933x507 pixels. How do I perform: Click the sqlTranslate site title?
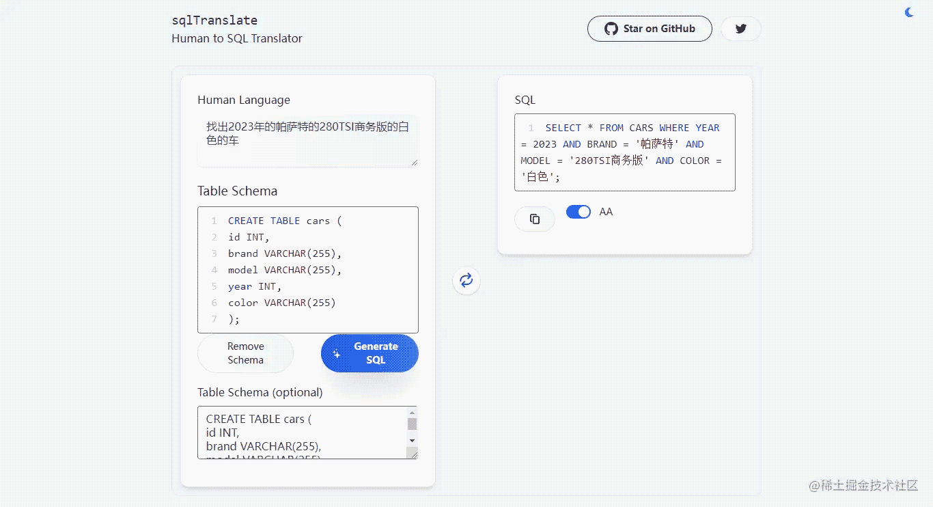click(x=214, y=20)
